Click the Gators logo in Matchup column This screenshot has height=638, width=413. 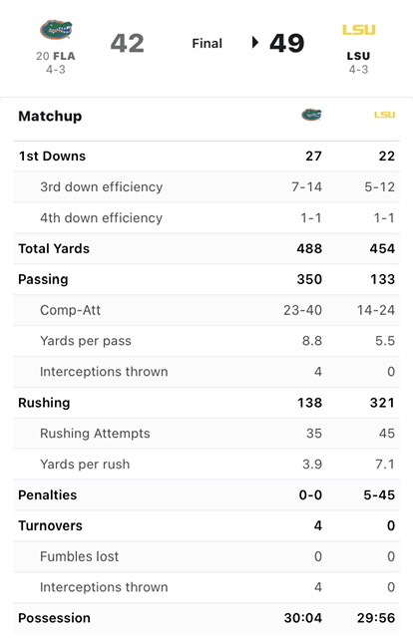pyautogui.click(x=311, y=115)
